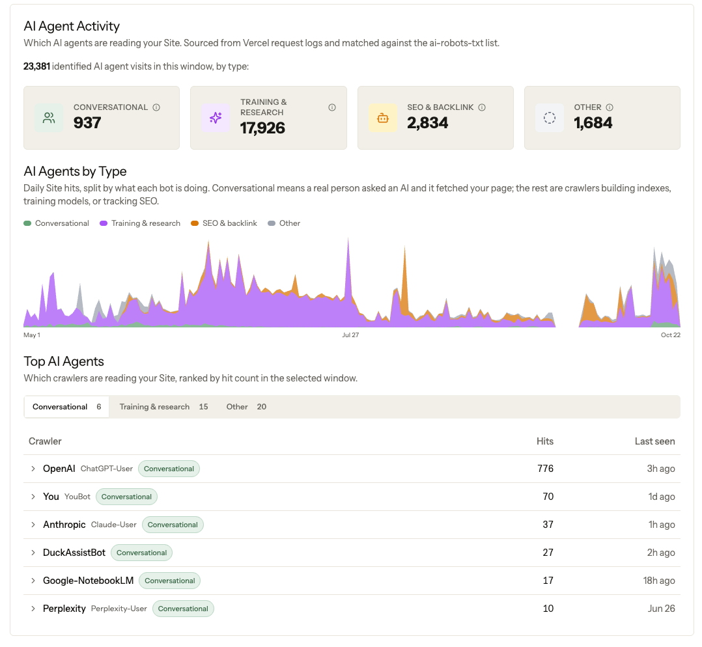Click the 70 hits value

[548, 497]
